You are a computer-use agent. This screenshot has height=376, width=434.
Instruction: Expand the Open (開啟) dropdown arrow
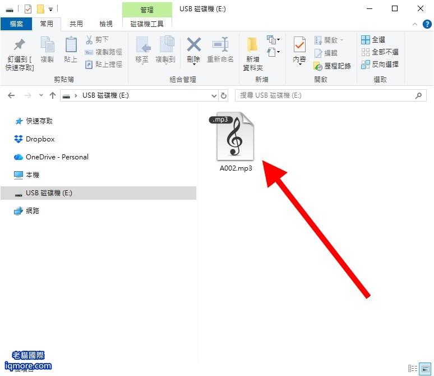(342, 40)
